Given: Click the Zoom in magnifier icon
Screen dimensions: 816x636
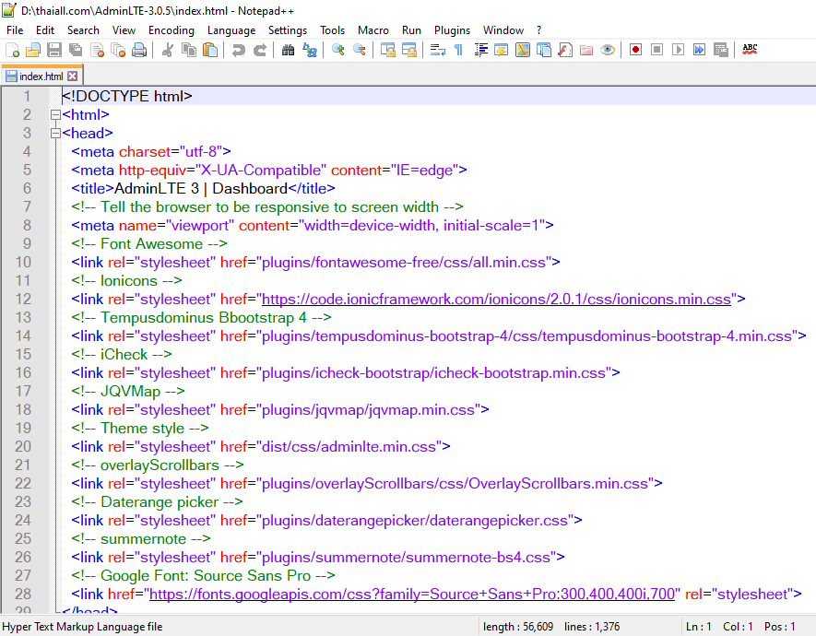Looking at the screenshot, I should click(338, 50).
